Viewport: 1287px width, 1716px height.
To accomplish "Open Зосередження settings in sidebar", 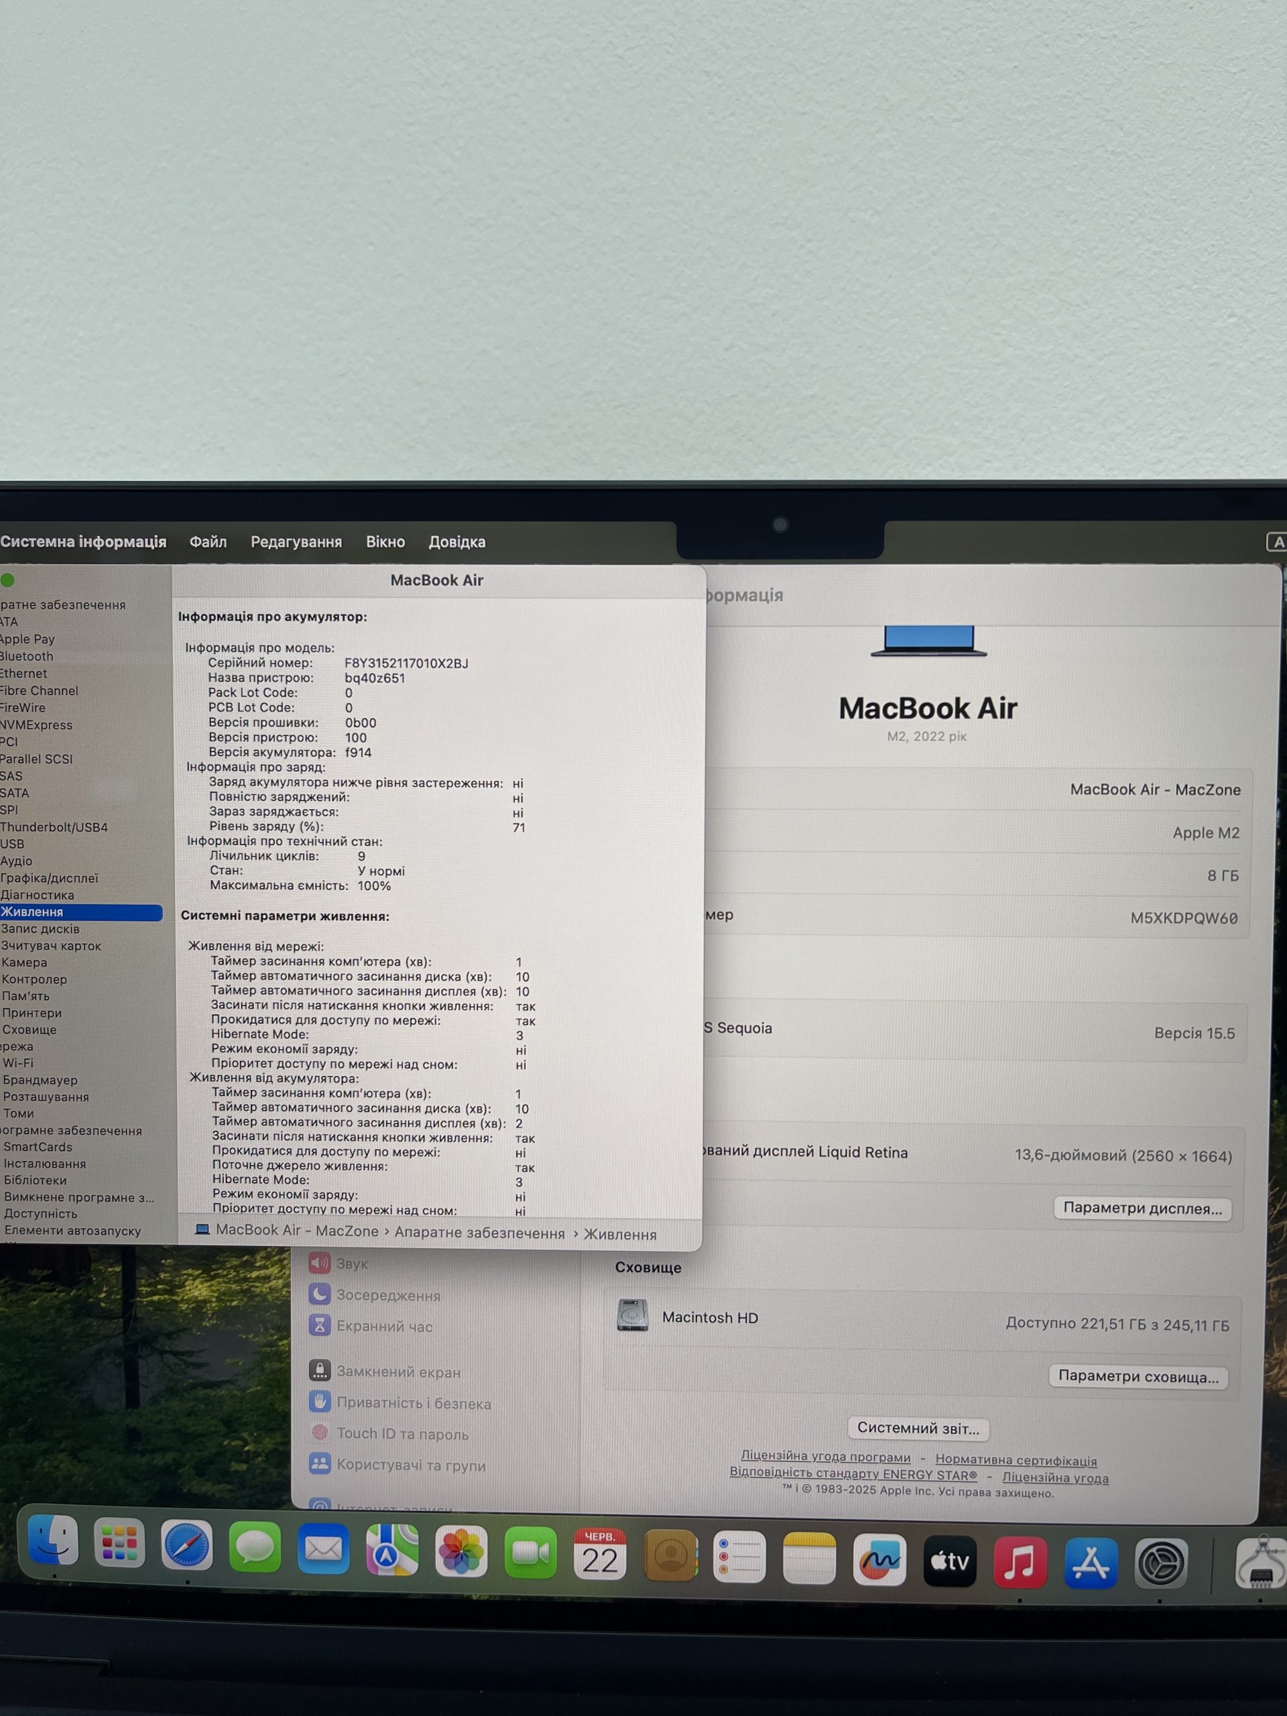I will [x=375, y=1295].
